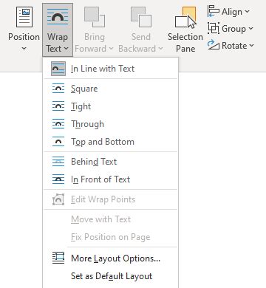Click the More Layout Options icon
The image size is (266, 288).
58,258
